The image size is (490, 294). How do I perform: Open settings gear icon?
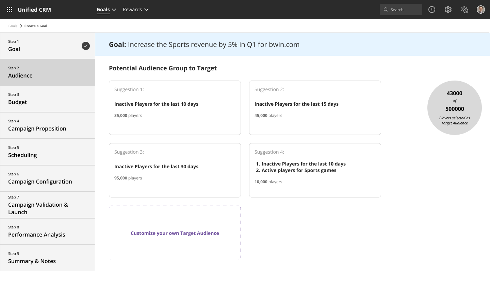pyautogui.click(x=448, y=10)
